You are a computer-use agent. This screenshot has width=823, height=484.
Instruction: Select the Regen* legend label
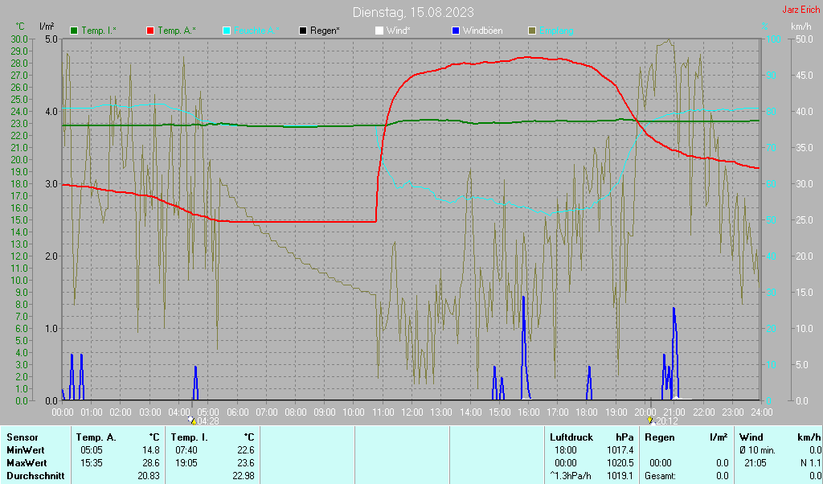coord(325,31)
